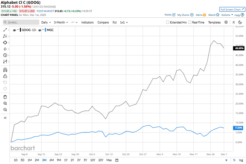The width and height of the screenshot is (246, 164).
Task: Select the 5Y time range
Action: coord(85,160)
